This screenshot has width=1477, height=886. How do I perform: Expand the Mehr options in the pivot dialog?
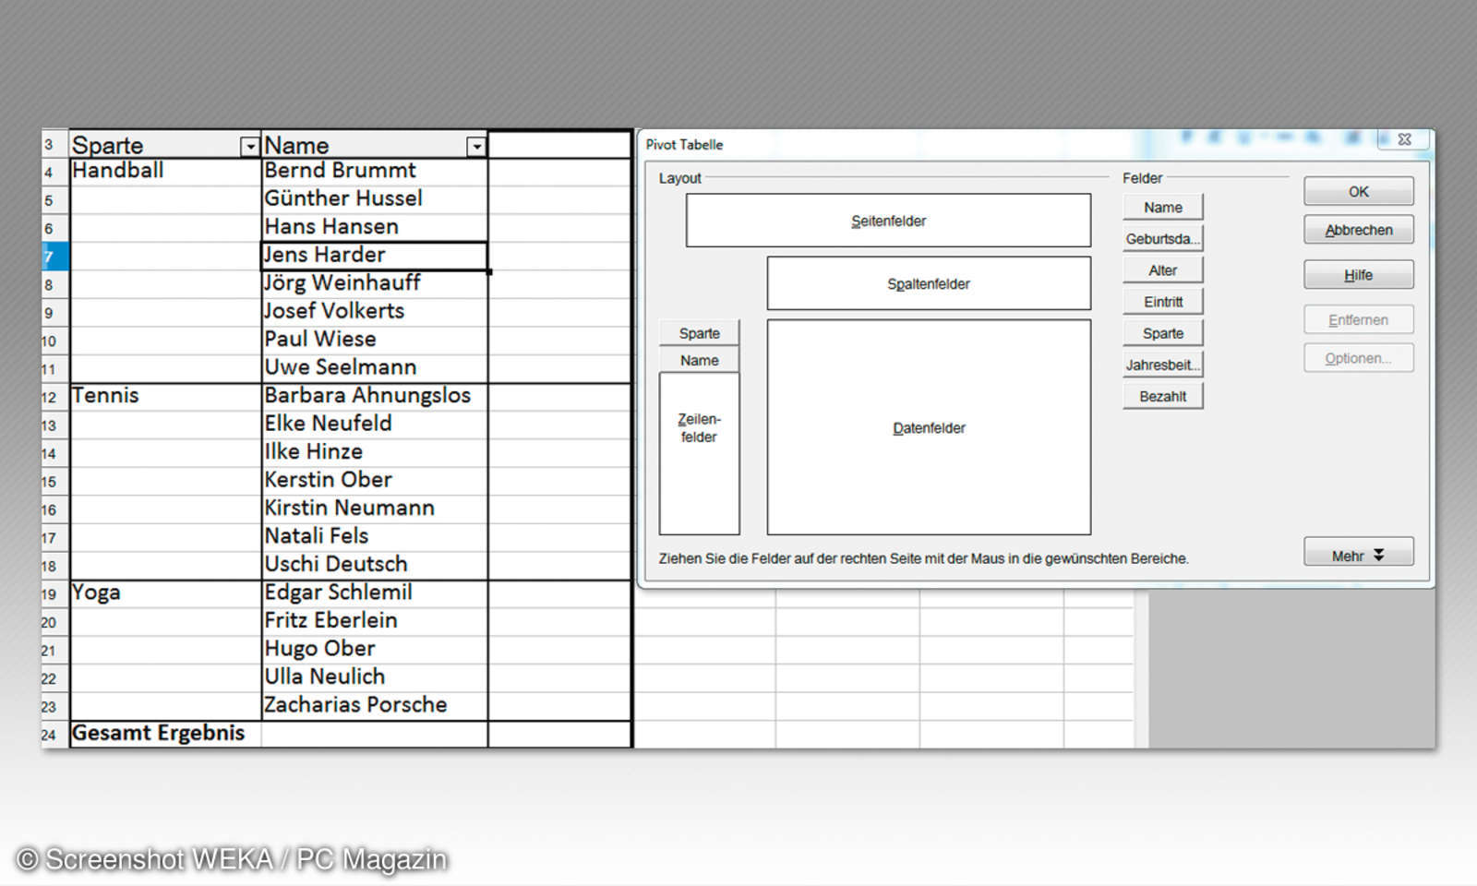(x=1357, y=551)
